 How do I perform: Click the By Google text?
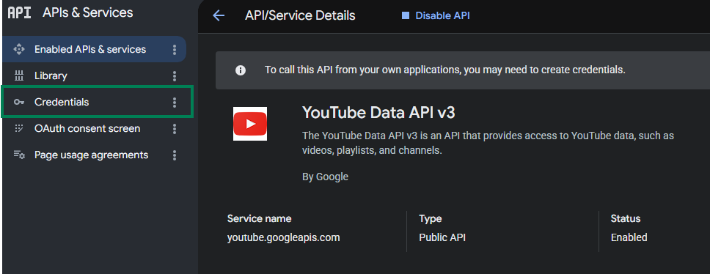pos(325,177)
